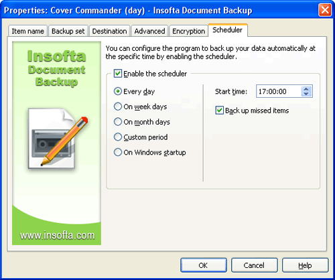Decrease start time with down arrow
This screenshot has height=280, width=335.
point(306,94)
